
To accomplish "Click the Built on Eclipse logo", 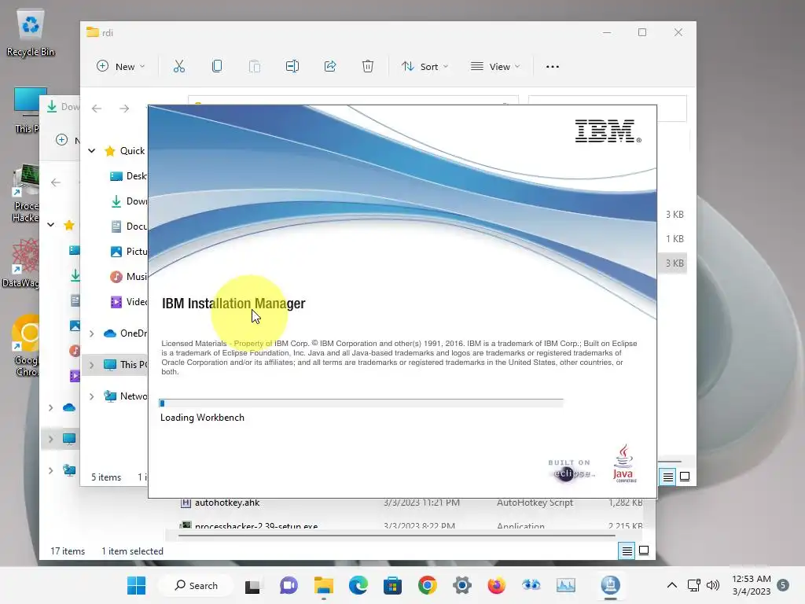I will (571, 470).
